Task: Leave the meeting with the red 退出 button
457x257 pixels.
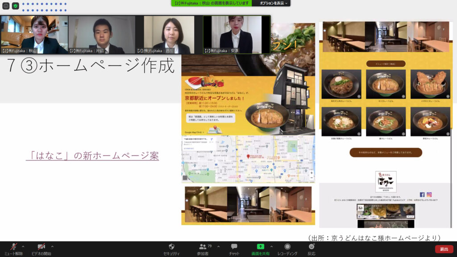Action: click(444, 249)
